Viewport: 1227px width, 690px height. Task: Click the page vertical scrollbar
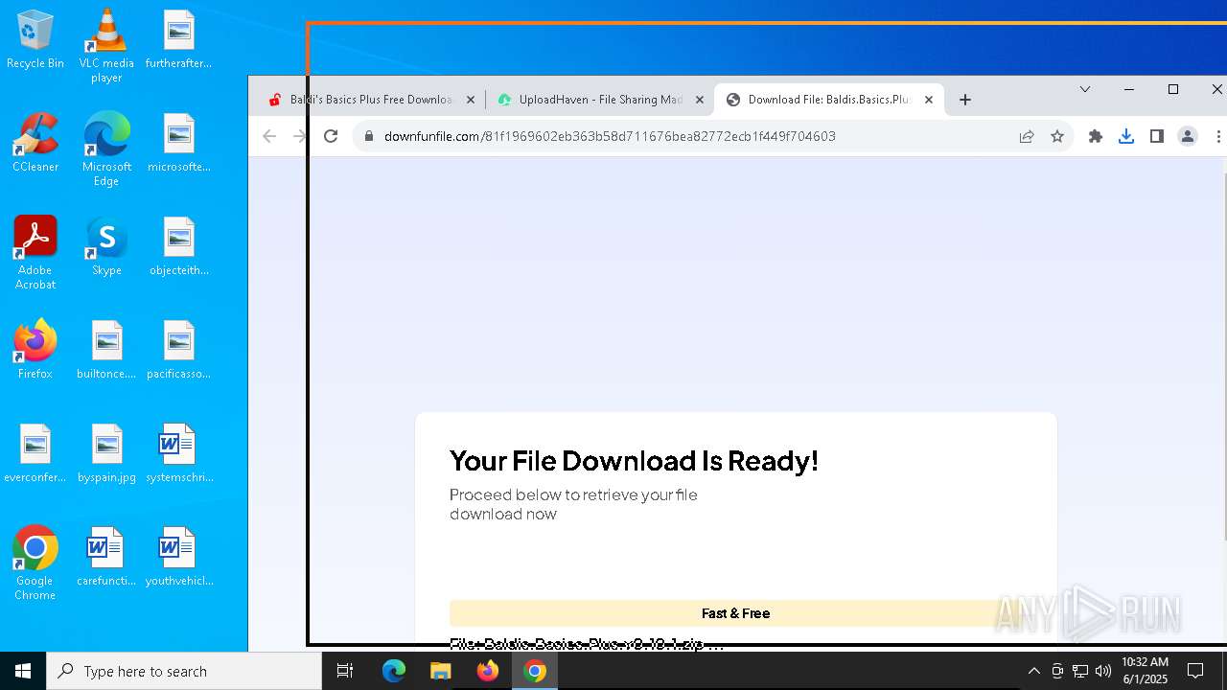coord(1223,355)
